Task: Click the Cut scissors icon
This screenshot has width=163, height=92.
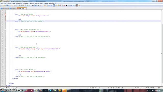Action: click(19, 6)
